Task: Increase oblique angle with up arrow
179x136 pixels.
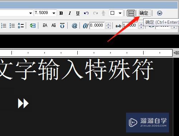Action: click(x=108, y=24)
